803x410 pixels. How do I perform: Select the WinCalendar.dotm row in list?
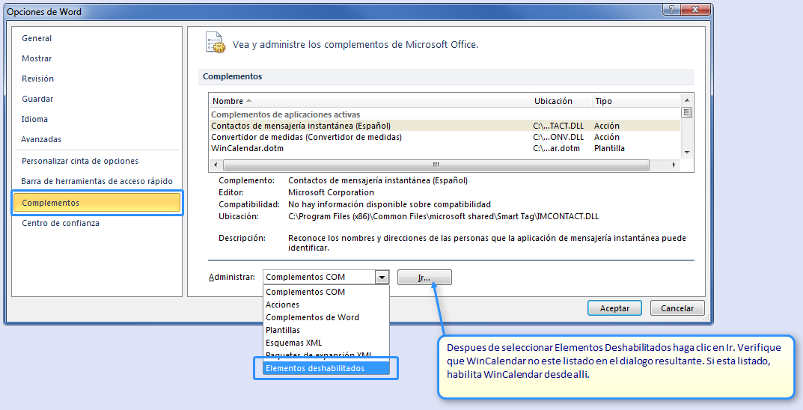pos(247,148)
